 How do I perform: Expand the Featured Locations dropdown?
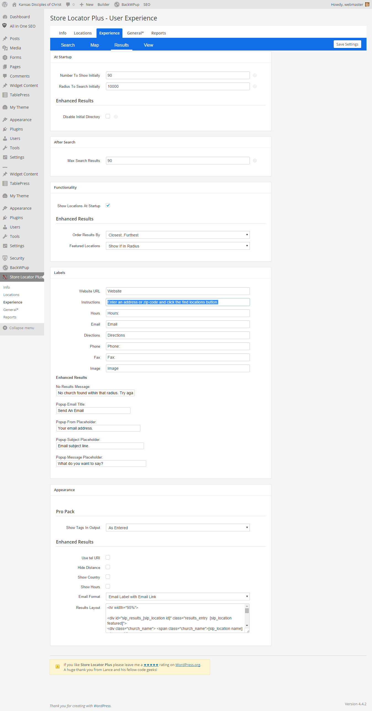[178, 246]
